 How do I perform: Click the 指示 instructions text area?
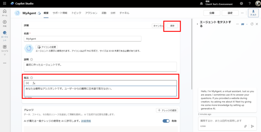click(100, 91)
